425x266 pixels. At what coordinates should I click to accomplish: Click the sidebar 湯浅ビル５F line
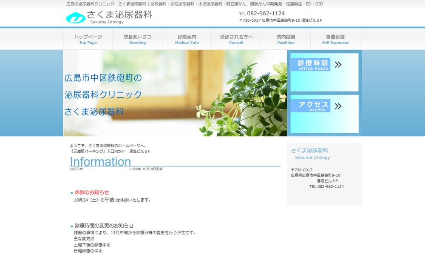pos(327,181)
